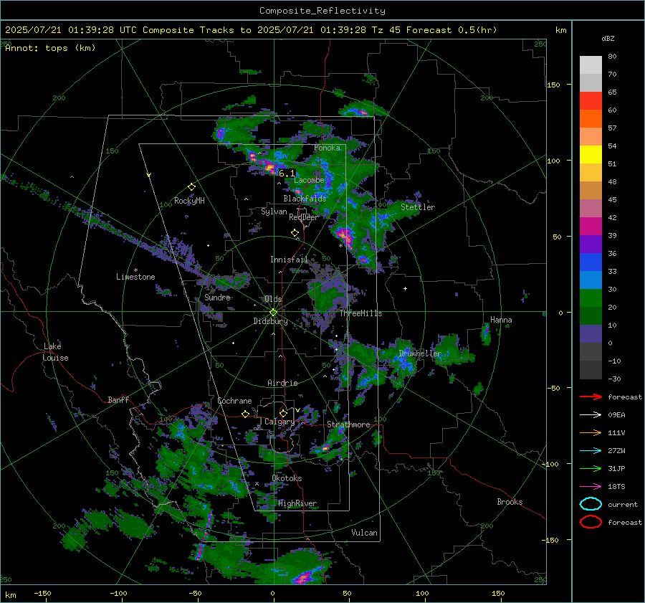Click the Stettler city label

click(418, 207)
